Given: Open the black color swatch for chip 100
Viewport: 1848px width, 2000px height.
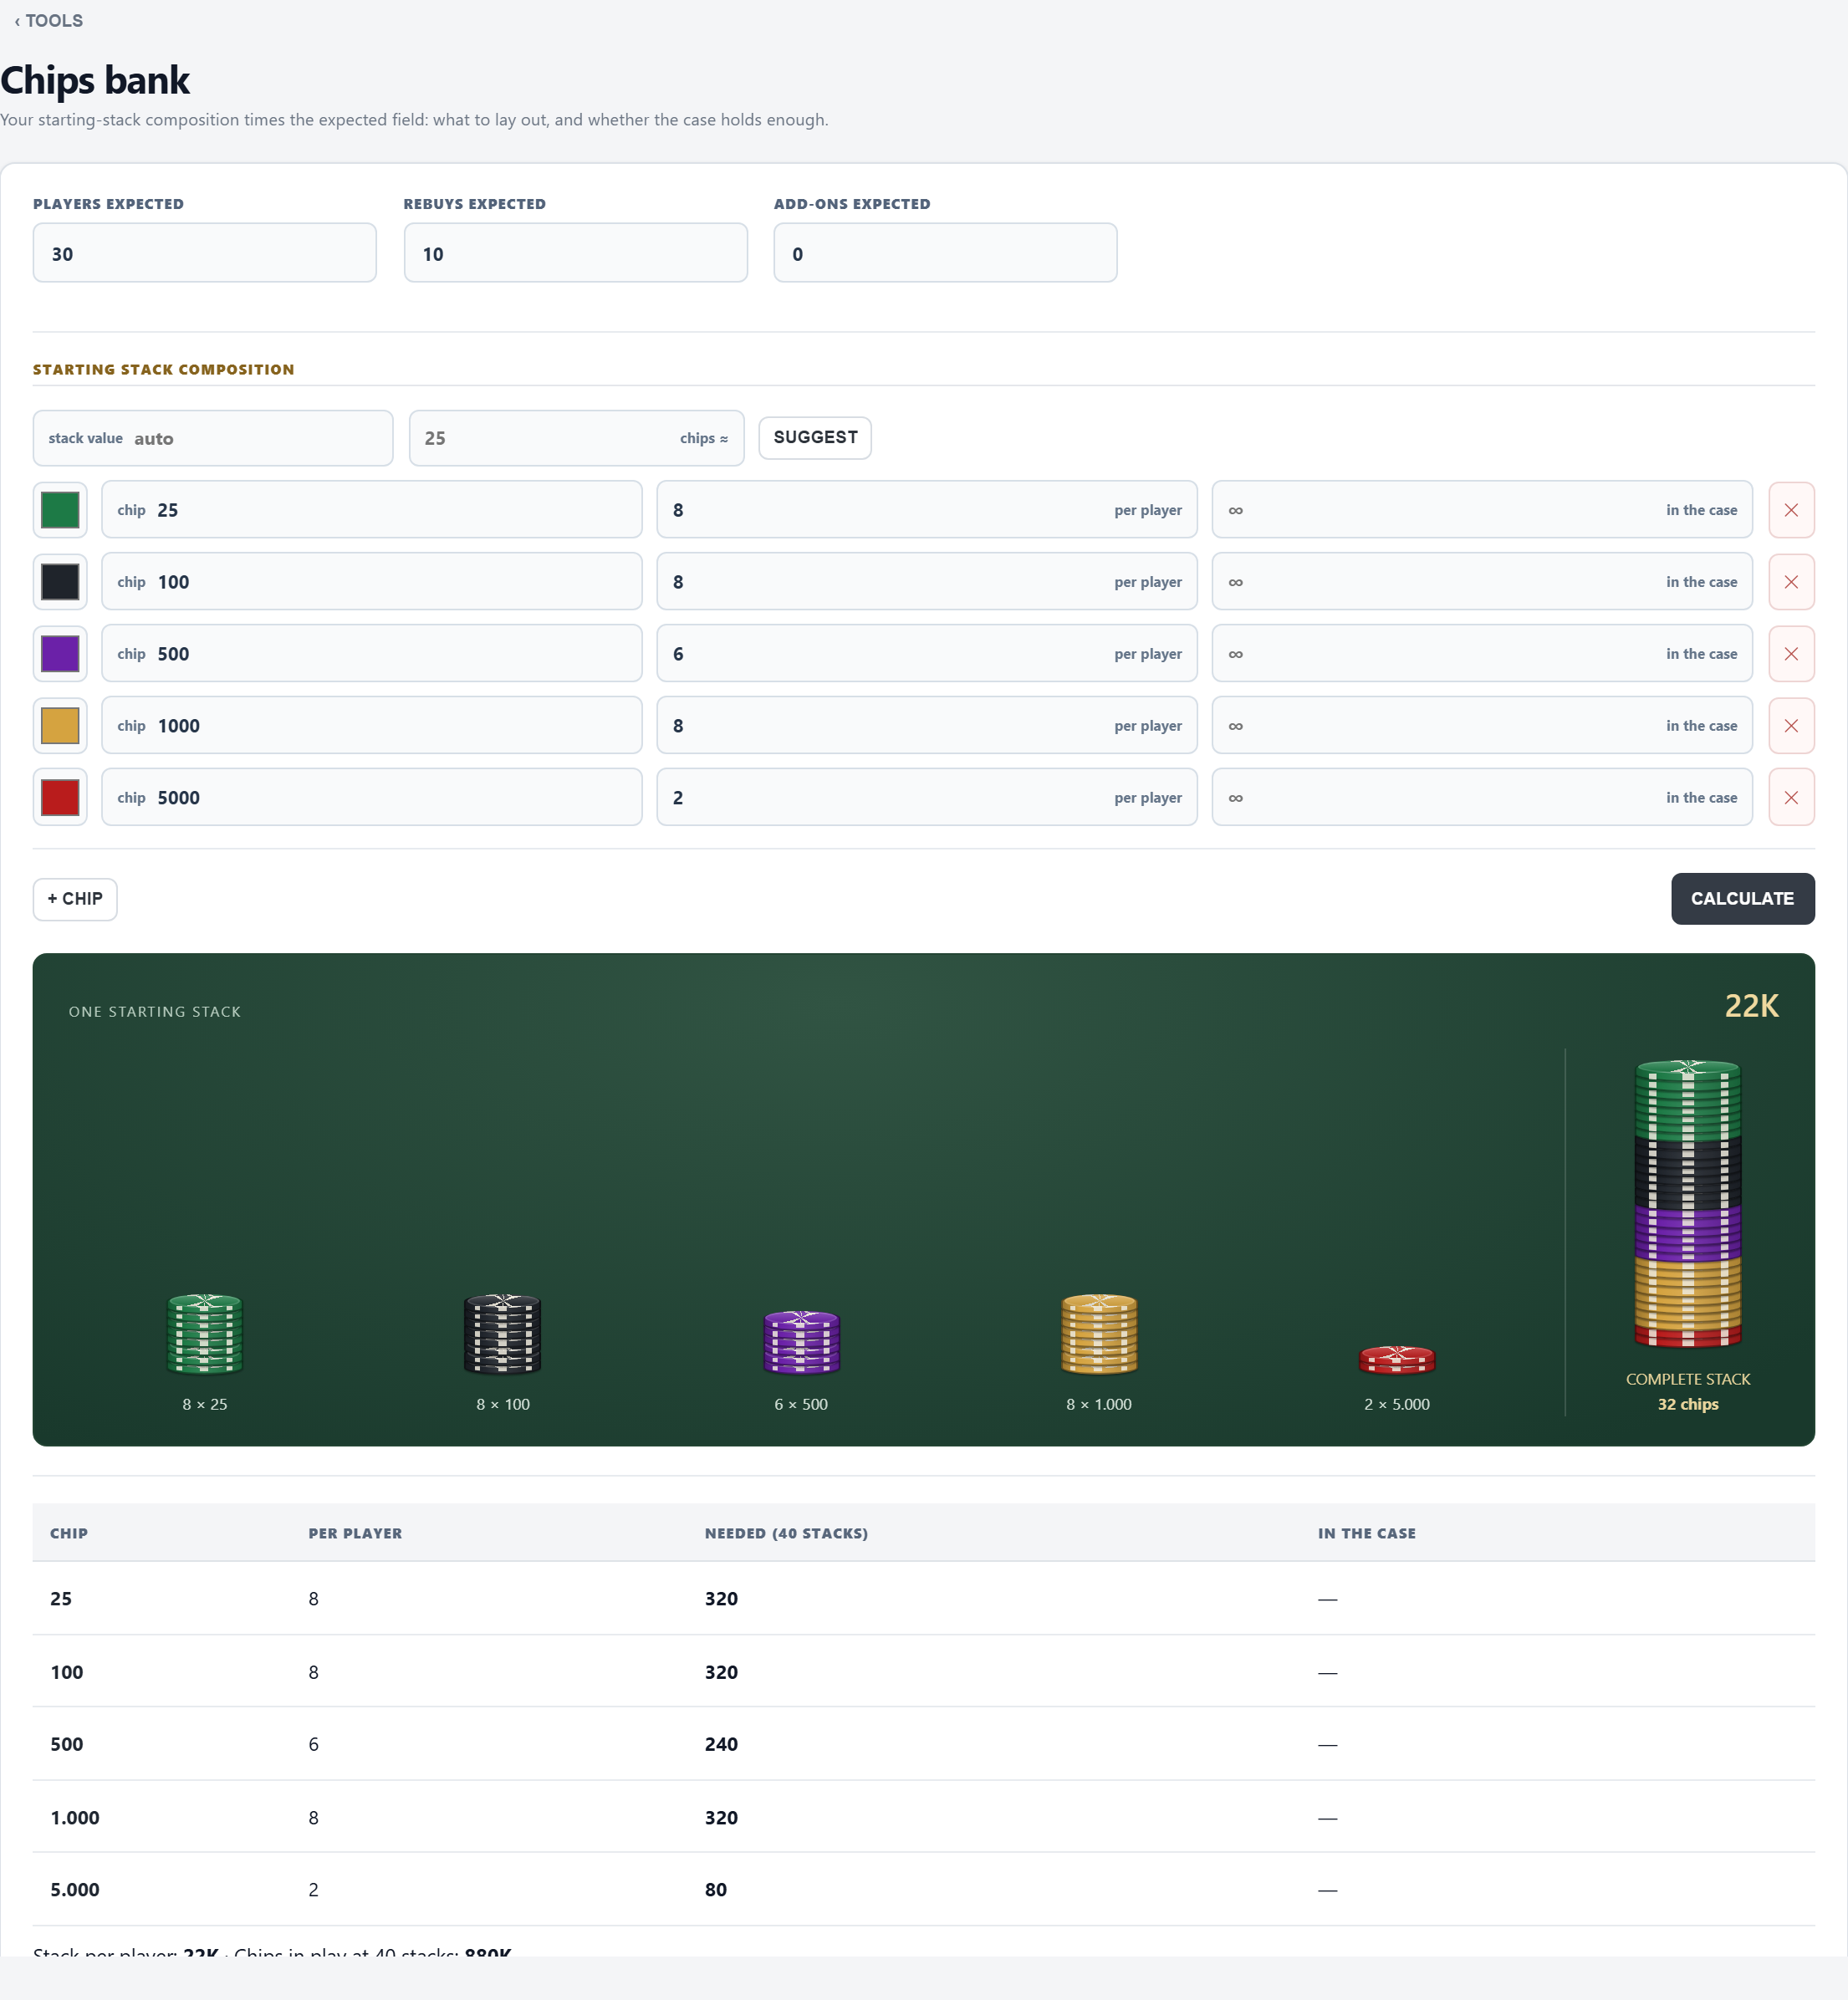Looking at the screenshot, I should click(60, 582).
